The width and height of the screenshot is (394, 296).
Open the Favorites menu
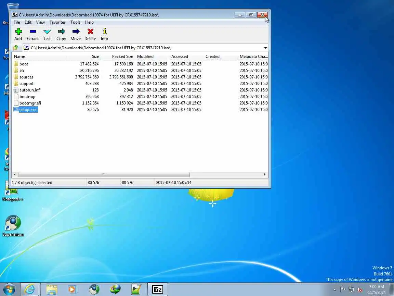(57, 22)
